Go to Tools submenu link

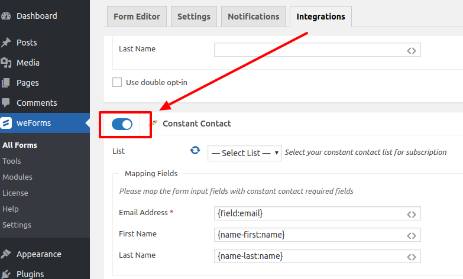tap(11, 161)
